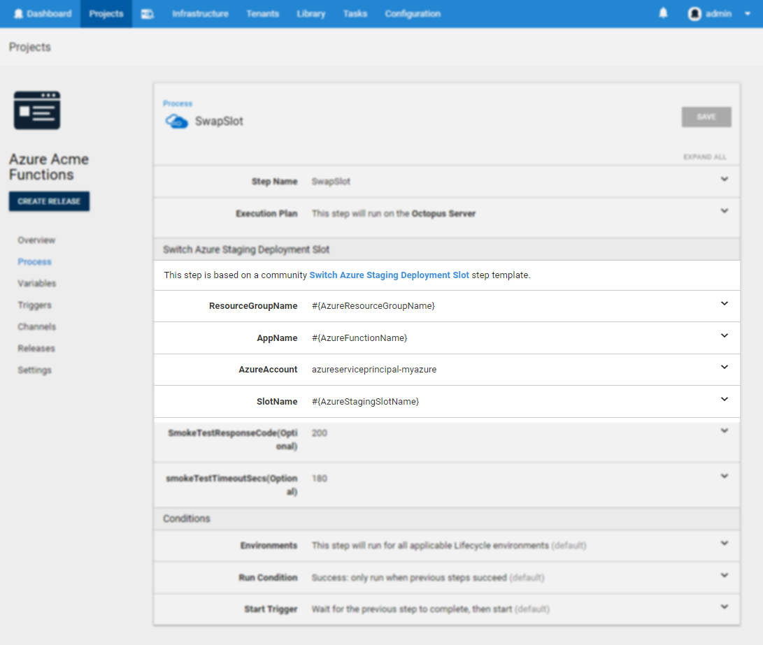Expand the Step Name section

click(x=724, y=180)
